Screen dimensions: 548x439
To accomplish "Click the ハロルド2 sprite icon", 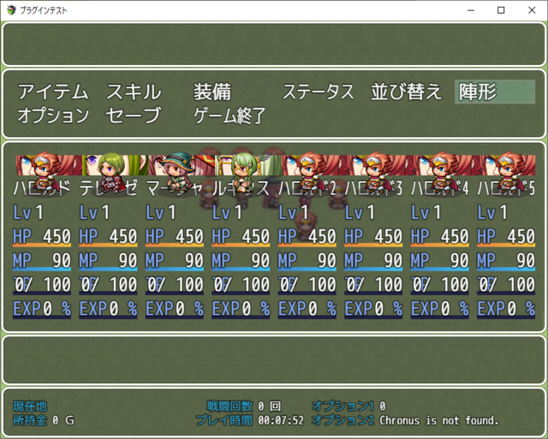I will coord(310,173).
